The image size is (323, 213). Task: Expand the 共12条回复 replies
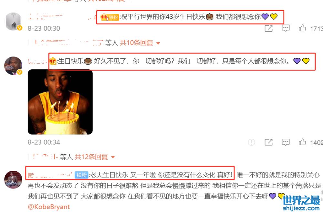point(91,157)
